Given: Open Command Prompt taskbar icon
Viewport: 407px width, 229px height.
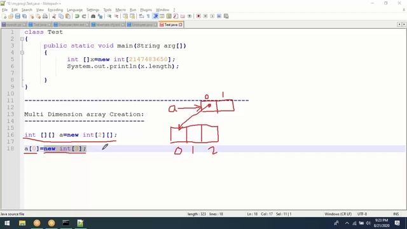Looking at the screenshot, I should pyautogui.click(x=66, y=223).
